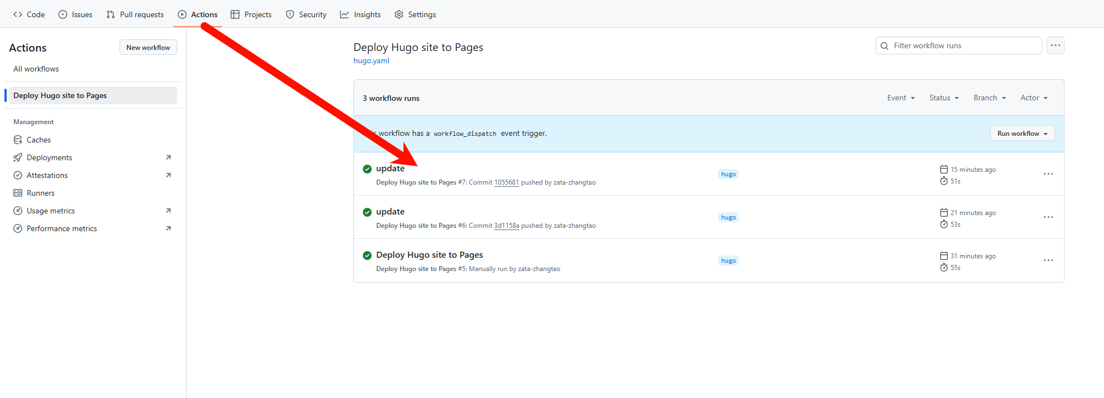The image size is (1104, 398).
Task: Select Deploy Hugo site to Pages workflow
Action: (93, 95)
